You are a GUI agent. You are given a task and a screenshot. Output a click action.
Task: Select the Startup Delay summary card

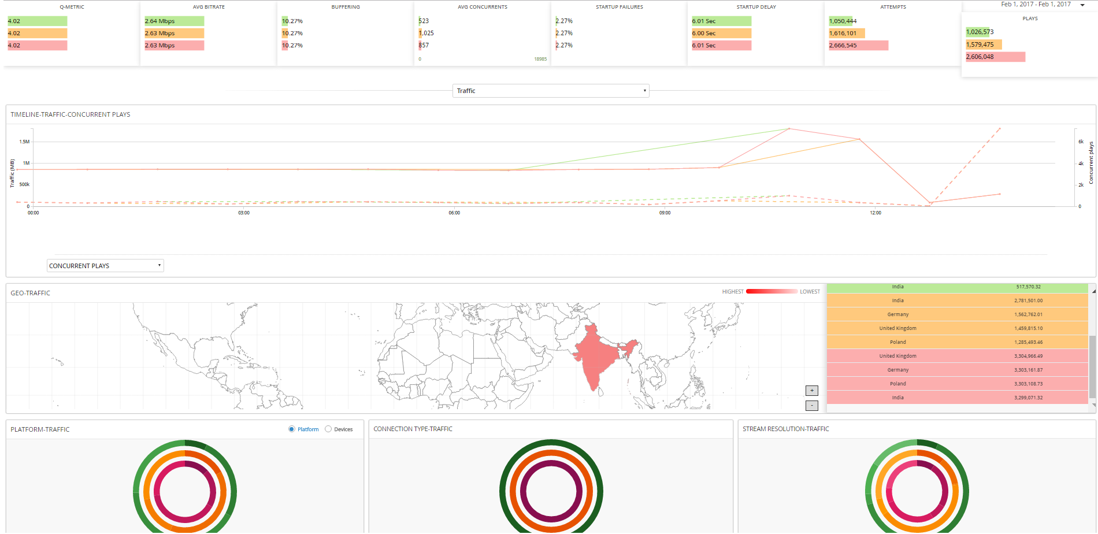[x=756, y=32]
